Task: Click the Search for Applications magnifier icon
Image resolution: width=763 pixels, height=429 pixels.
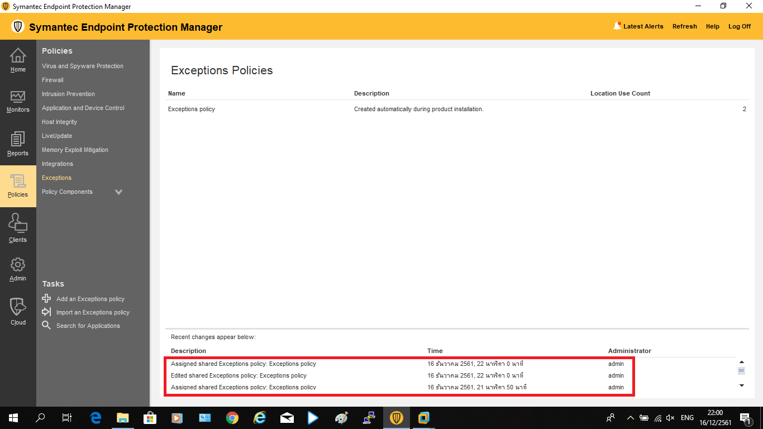Action: (x=46, y=325)
